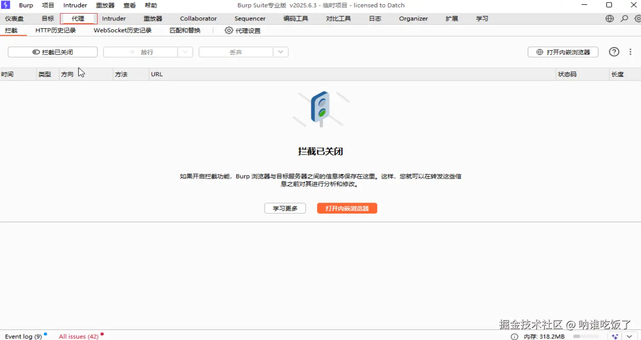Viewport: 641px width, 340px height.
Task: Switch to the 仪表盘 tab
Action: click(x=14, y=19)
